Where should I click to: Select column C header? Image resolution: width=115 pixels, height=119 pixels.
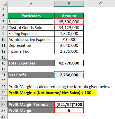point(100,4)
